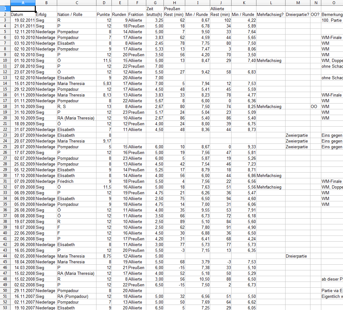Click the date cell 26.08.2008

click(23, 210)
